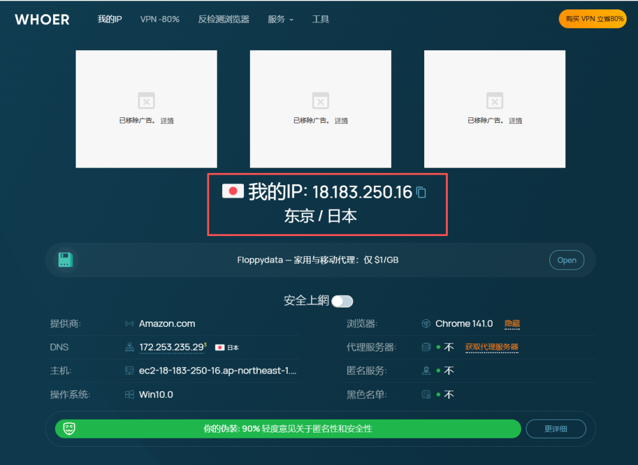This screenshot has height=465, width=638.
Task: Switch to the 反检测浏览器 menu item
Action: click(x=224, y=19)
